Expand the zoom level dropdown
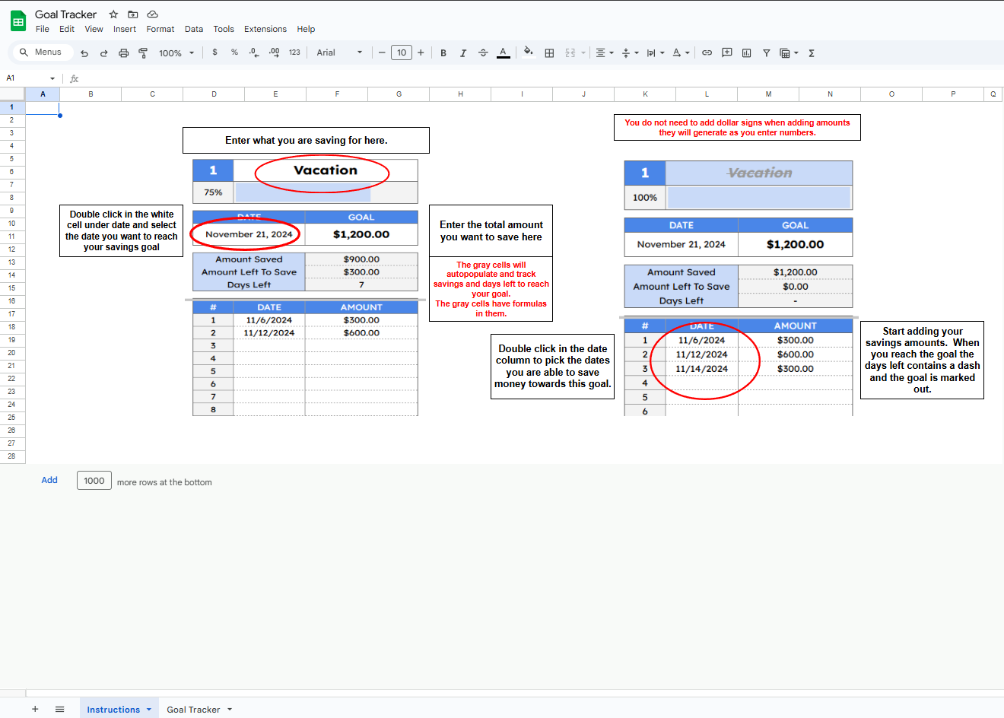Image resolution: width=1004 pixels, height=718 pixels. click(x=176, y=52)
